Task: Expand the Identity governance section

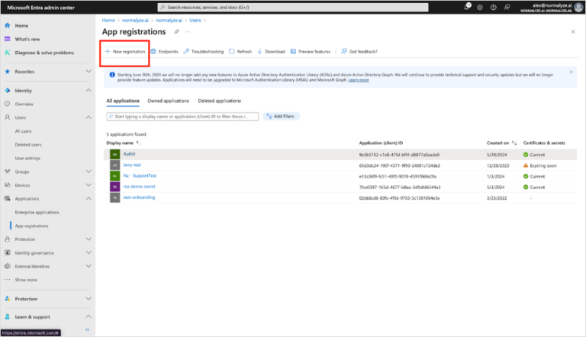Action: pyautogui.click(x=88, y=252)
